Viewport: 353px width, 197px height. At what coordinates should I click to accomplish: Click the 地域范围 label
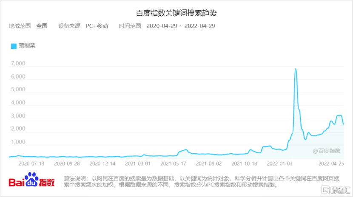(x=20, y=26)
